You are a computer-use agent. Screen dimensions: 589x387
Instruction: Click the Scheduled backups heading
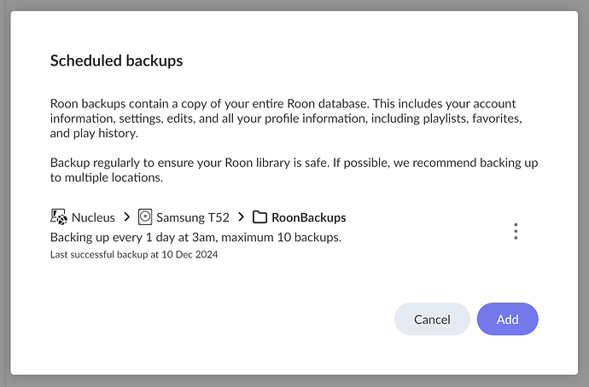(x=116, y=61)
